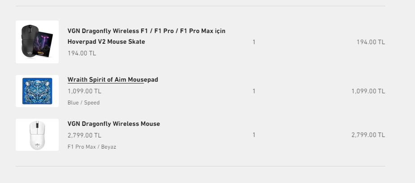Click the Hoverpad line total on the right
This screenshot has width=415, height=183.
(371, 42)
